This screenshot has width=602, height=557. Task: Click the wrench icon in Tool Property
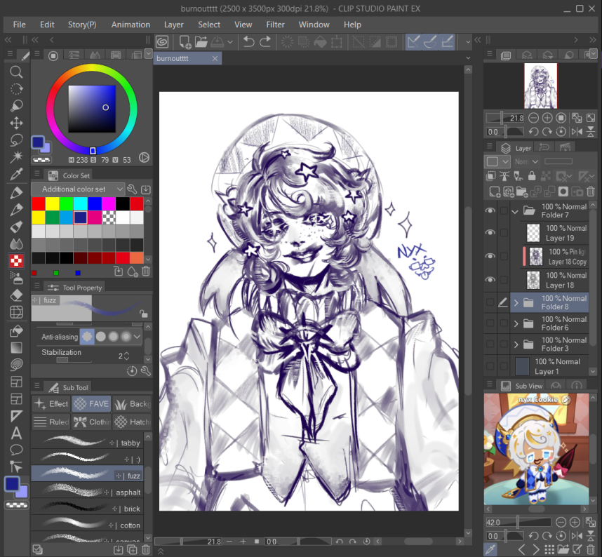[x=145, y=371]
